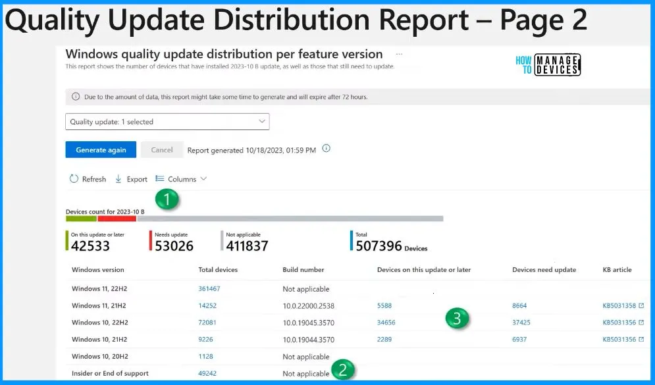This screenshot has height=385, width=655.
Task: Click the KB article column header
Action: coord(617,270)
